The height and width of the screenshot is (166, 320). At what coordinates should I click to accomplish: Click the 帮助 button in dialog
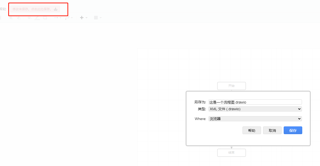252,131
